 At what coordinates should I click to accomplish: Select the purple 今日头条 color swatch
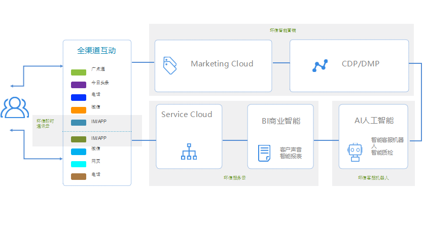coord(79,85)
